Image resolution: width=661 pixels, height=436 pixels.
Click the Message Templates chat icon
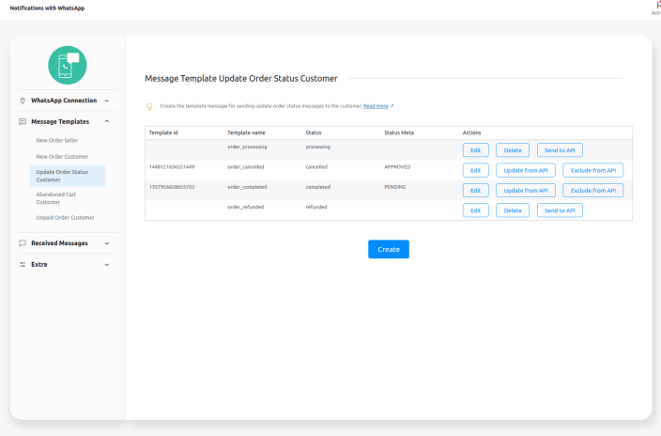tap(23, 121)
